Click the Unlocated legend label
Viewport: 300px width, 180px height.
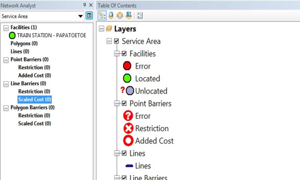click(x=151, y=91)
